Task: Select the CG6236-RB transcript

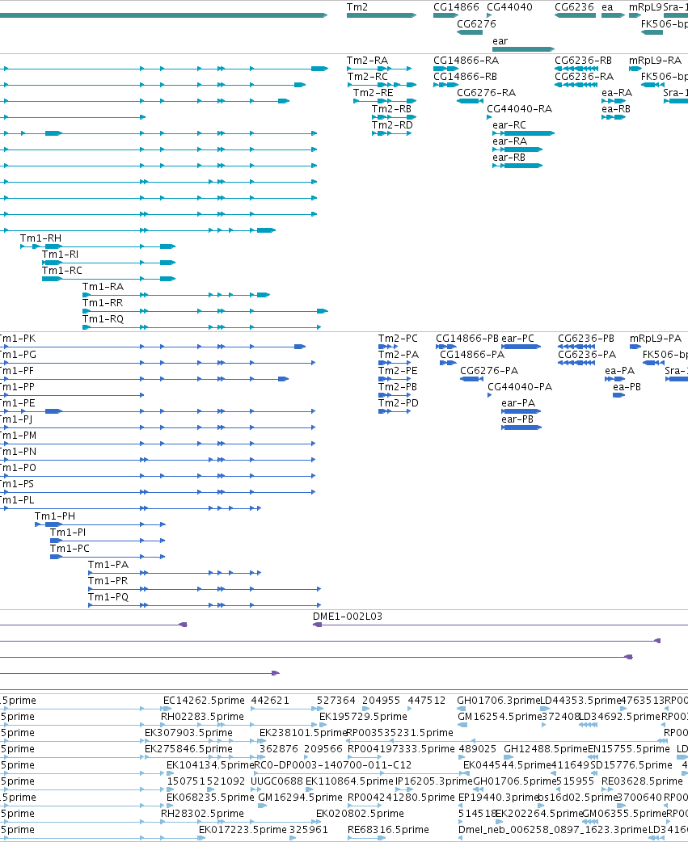Action: click(576, 69)
